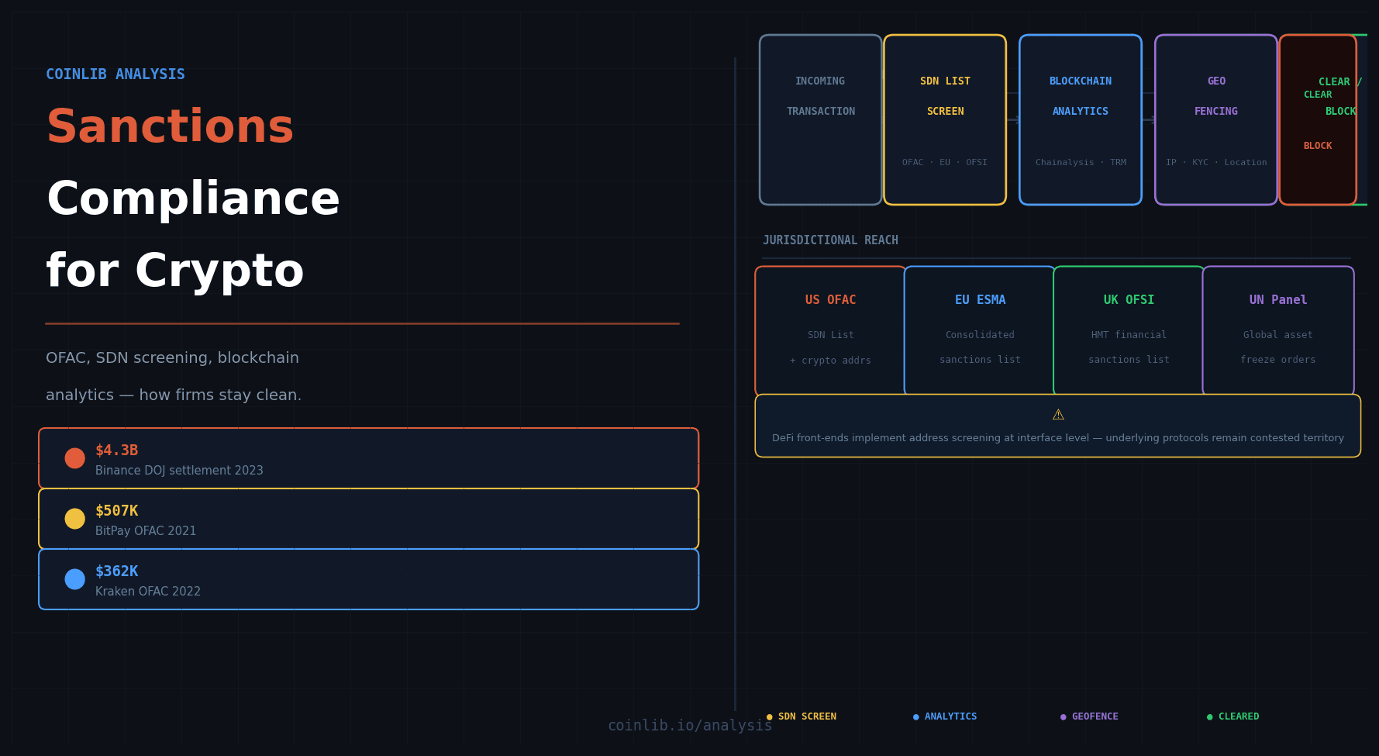Click the COINLIB ANALYSIS header label

click(115, 74)
